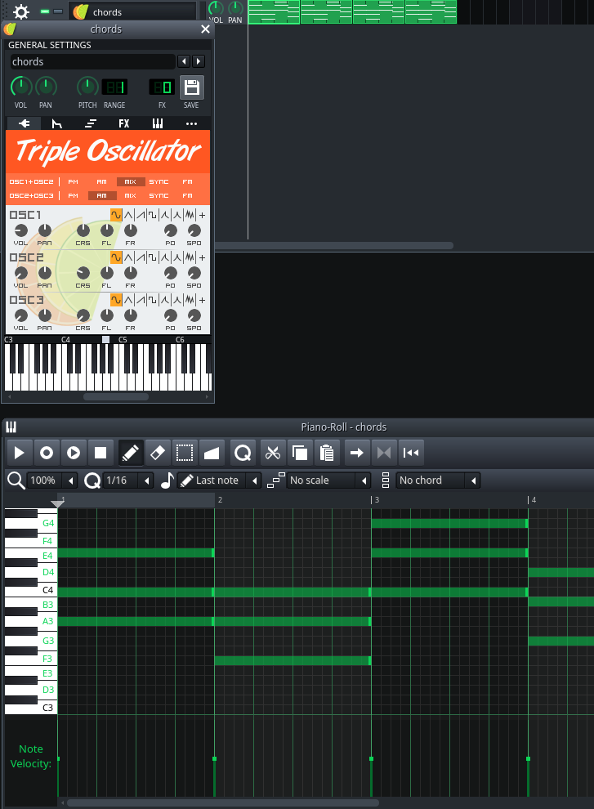Click the SAVE preset button
The image size is (594, 809).
point(191,87)
